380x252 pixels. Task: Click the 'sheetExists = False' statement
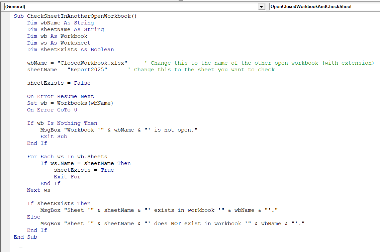(x=59, y=83)
